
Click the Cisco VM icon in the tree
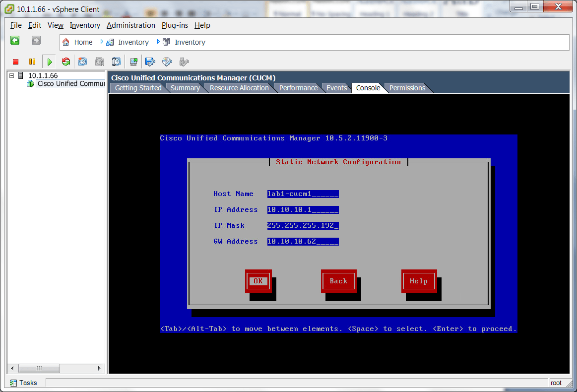coord(31,83)
